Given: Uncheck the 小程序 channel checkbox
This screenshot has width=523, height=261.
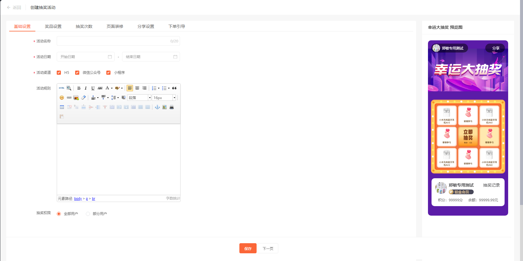Looking at the screenshot, I should click(x=108, y=73).
